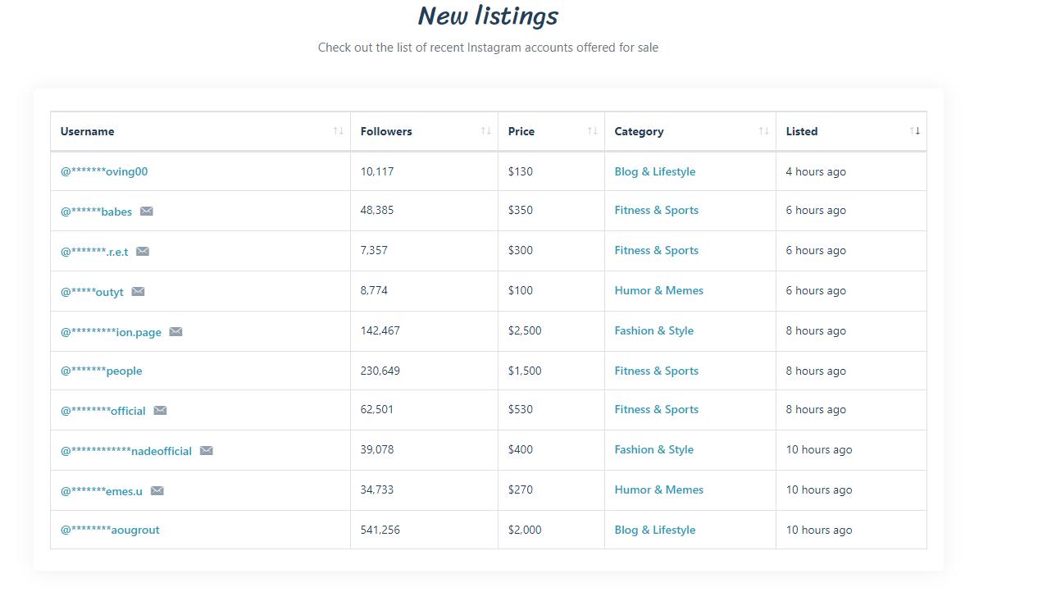Click the envelope icon beside @***********nadeofficial

tap(207, 451)
